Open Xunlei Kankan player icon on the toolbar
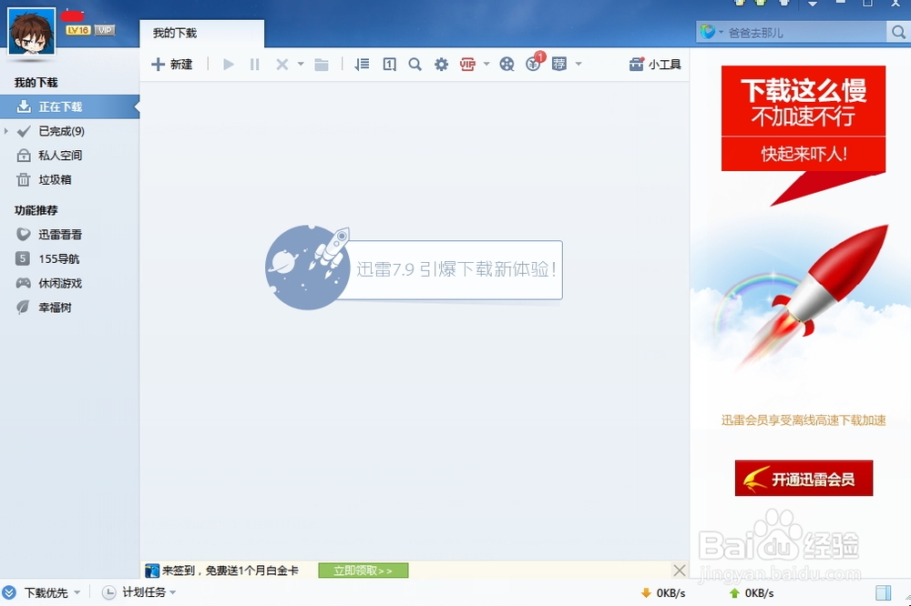The height and width of the screenshot is (606, 911). click(x=507, y=64)
